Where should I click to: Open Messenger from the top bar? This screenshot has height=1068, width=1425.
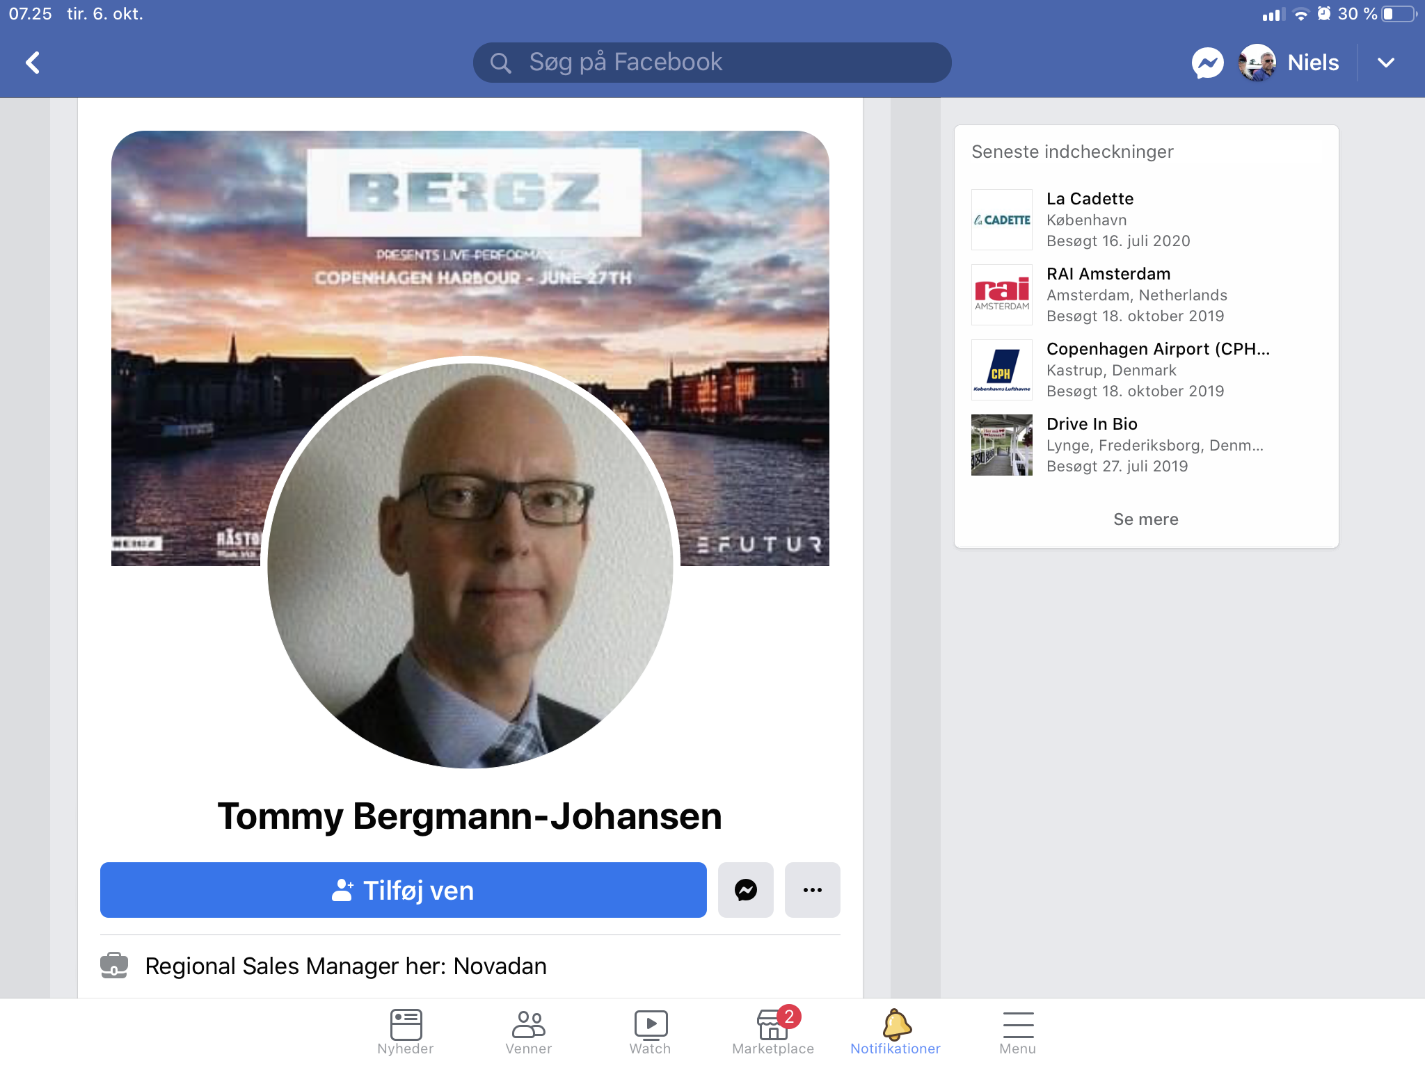coord(1207,63)
